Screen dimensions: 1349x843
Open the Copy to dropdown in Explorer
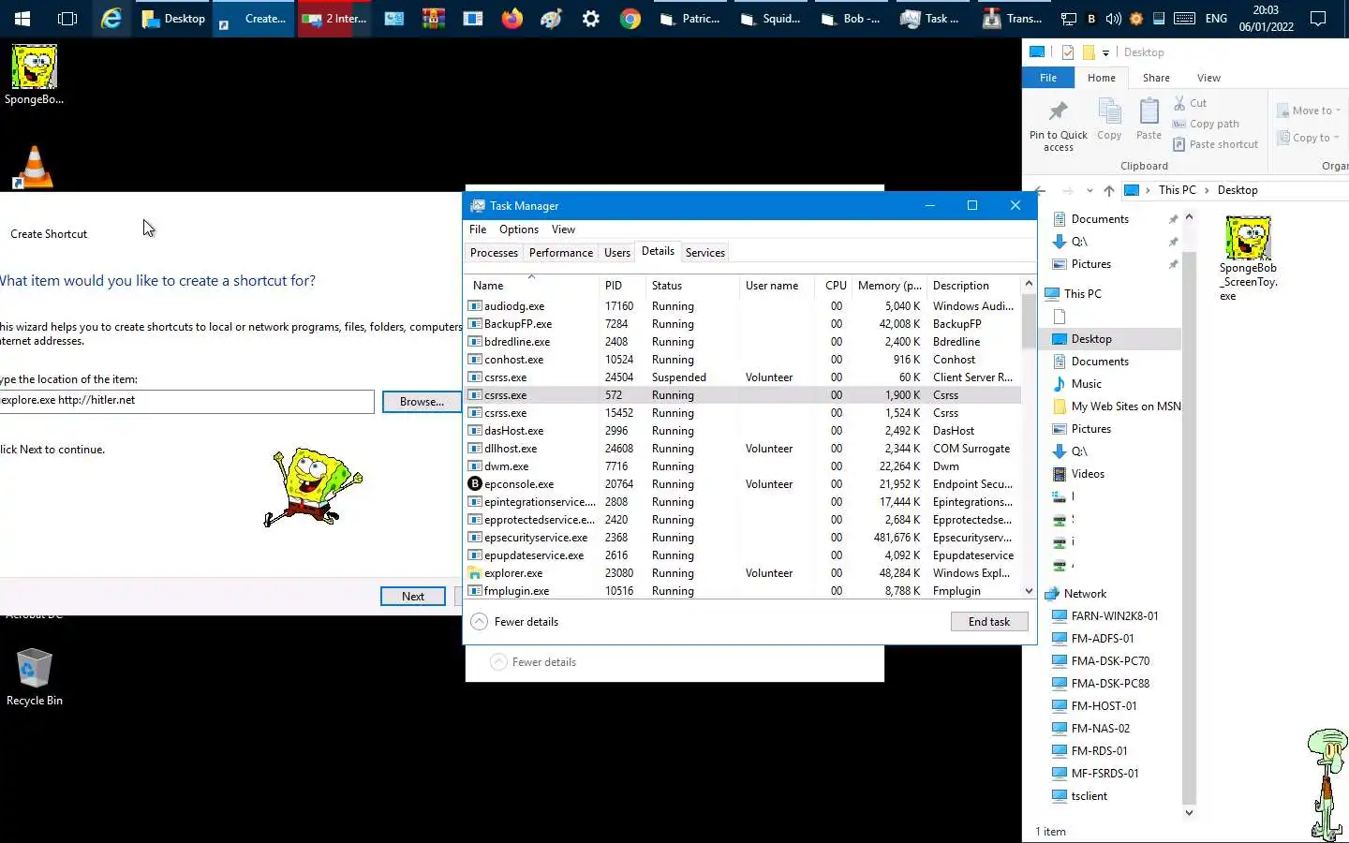[1308, 138]
